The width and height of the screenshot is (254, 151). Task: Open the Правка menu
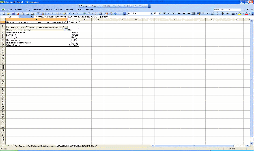(19, 10)
